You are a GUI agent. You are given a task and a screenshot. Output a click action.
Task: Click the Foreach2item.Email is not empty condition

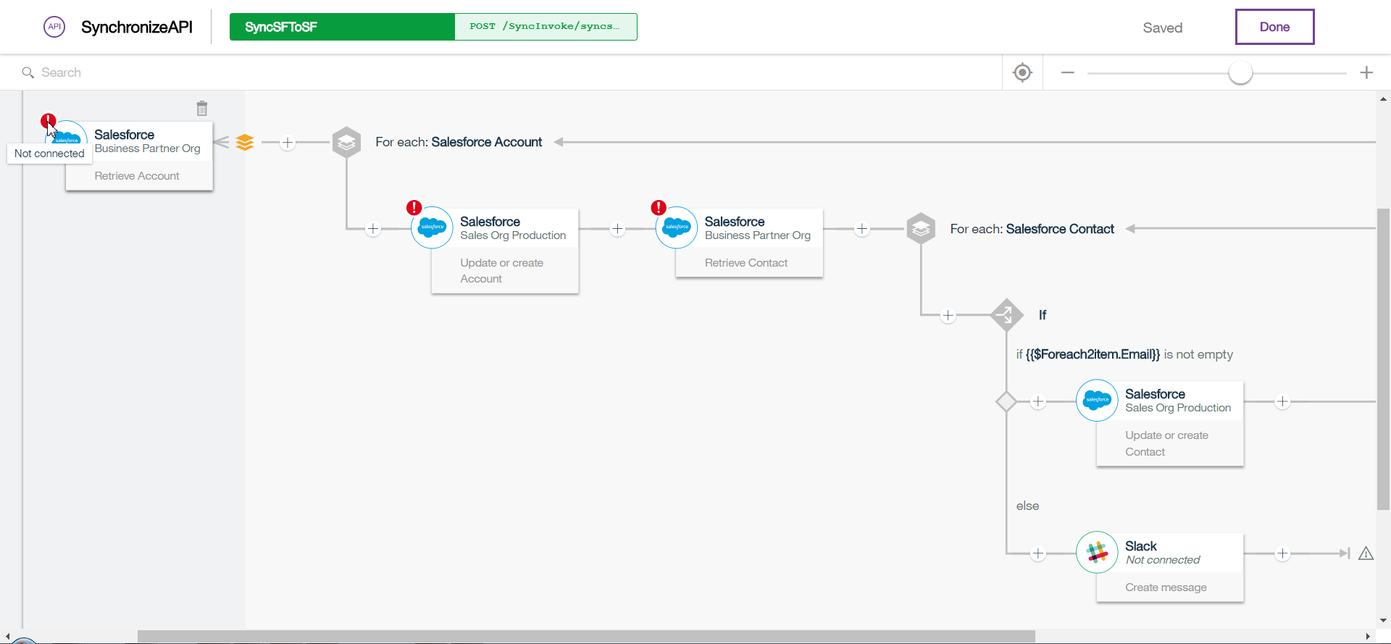click(1124, 354)
